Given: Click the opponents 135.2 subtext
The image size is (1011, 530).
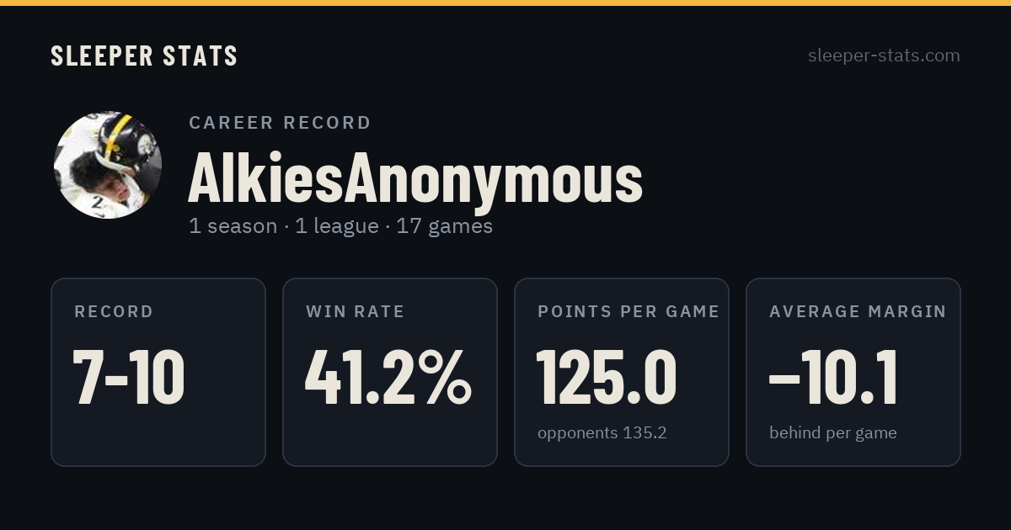Looking at the screenshot, I should 602,433.
